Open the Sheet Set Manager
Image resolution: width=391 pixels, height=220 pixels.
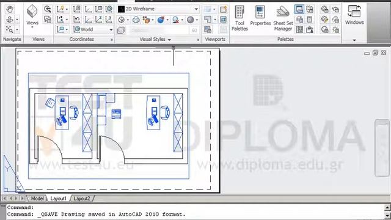click(x=283, y=18)
